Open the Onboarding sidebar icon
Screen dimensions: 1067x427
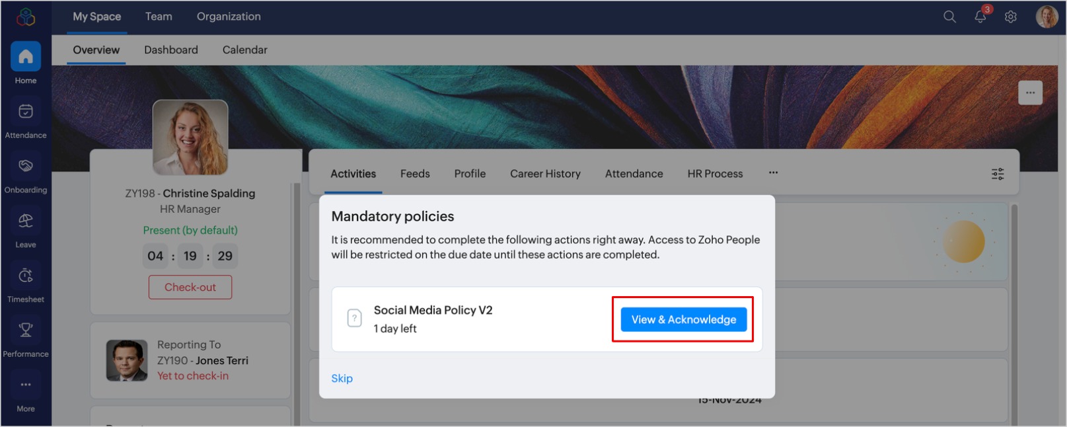26,167
